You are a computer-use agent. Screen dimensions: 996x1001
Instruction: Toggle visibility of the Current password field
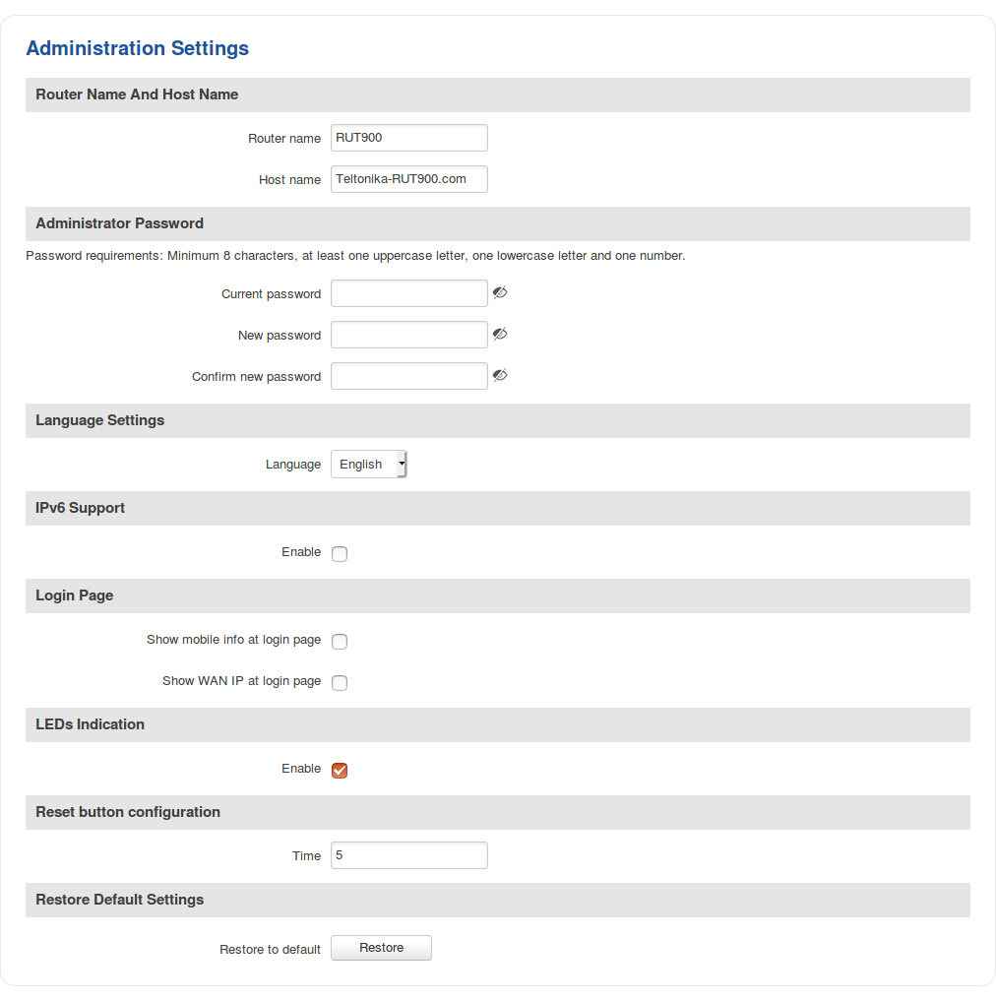tap(500, 293)
